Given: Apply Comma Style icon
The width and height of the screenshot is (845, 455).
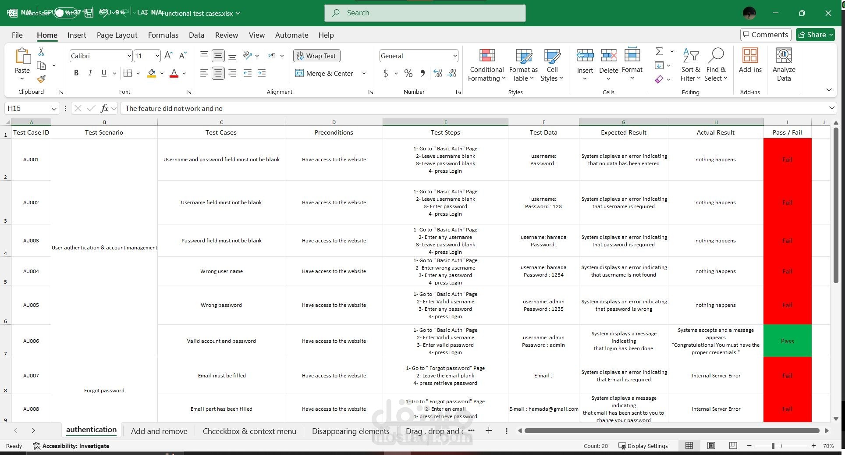Looking at the screenshot, I should click(x=422, y=73).
